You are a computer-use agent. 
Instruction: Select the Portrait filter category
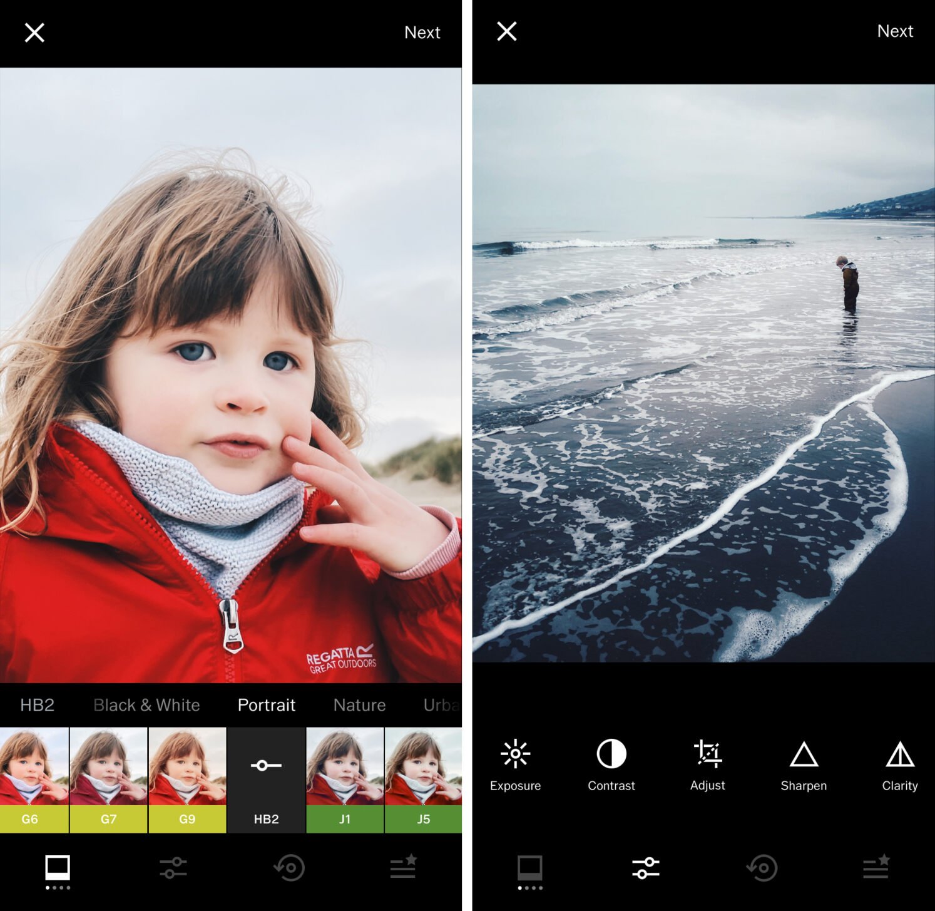point(266,705)
